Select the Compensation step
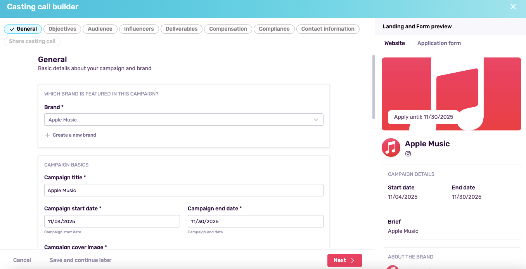The image size is (526, 269). [228, 29]
